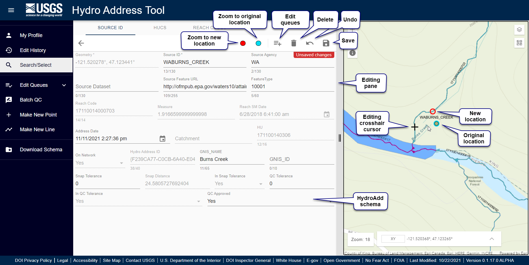The width and height of the screenshot is (529, 265).
Task: Expand the Edit Queues sidebar menu
Action: [x=64, y=85]
